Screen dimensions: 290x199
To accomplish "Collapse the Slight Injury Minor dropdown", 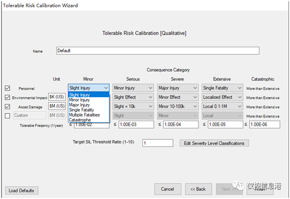I will coord(88,88).
